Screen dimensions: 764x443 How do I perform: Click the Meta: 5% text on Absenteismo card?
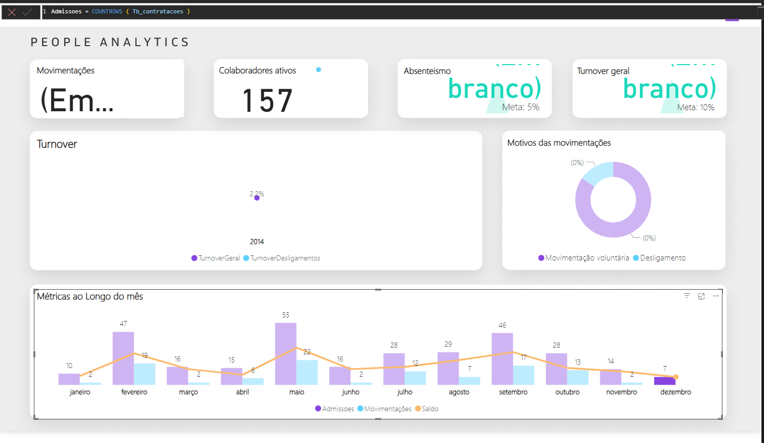point(521,107)
